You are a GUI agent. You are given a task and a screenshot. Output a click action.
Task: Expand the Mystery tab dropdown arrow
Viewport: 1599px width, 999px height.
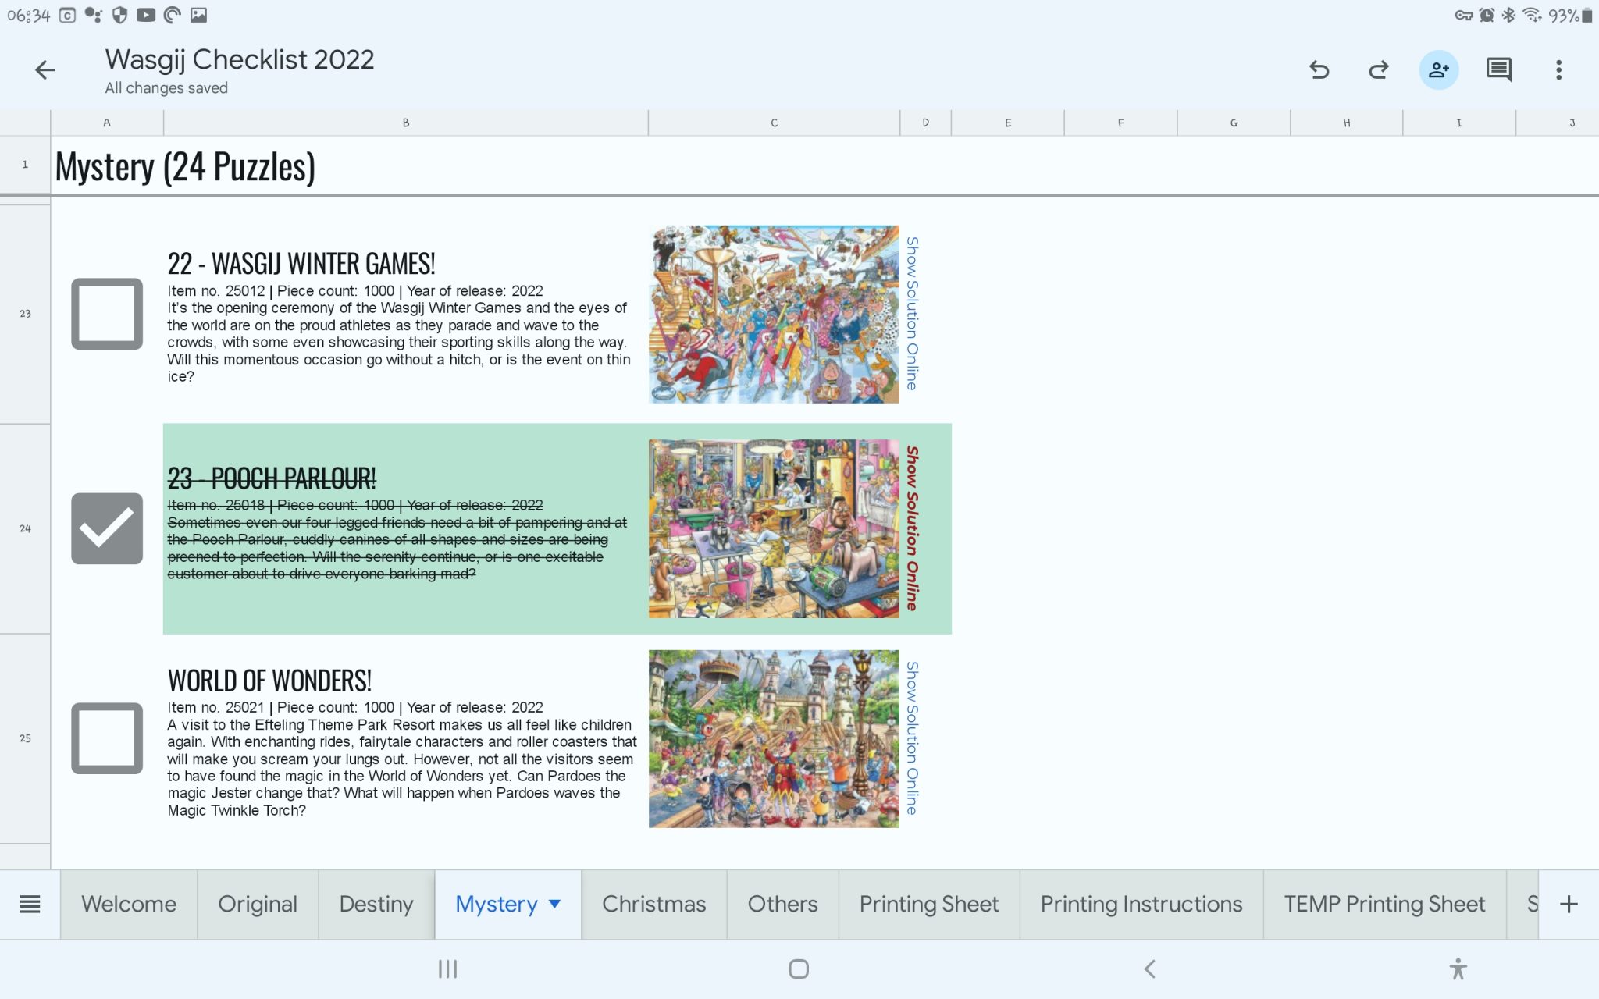pyautogui.click(x=555, y=904)
